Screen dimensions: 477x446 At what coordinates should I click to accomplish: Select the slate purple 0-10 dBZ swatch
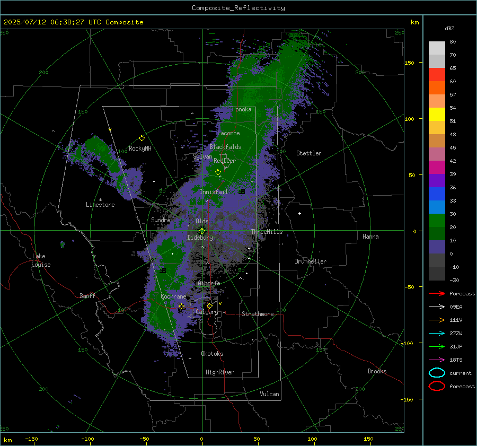pyautogui.click(x=437, y=247)
